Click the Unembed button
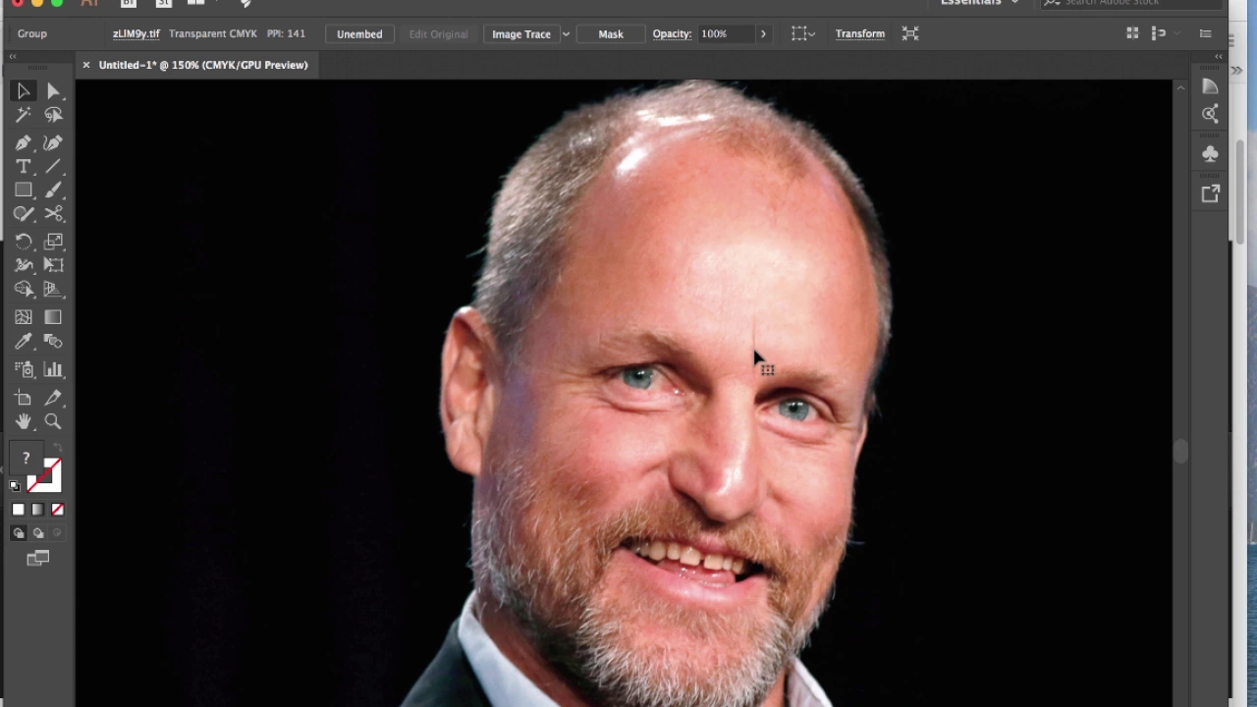The height and width of the screenshot is (707, 1257). [x=359, y=33]
